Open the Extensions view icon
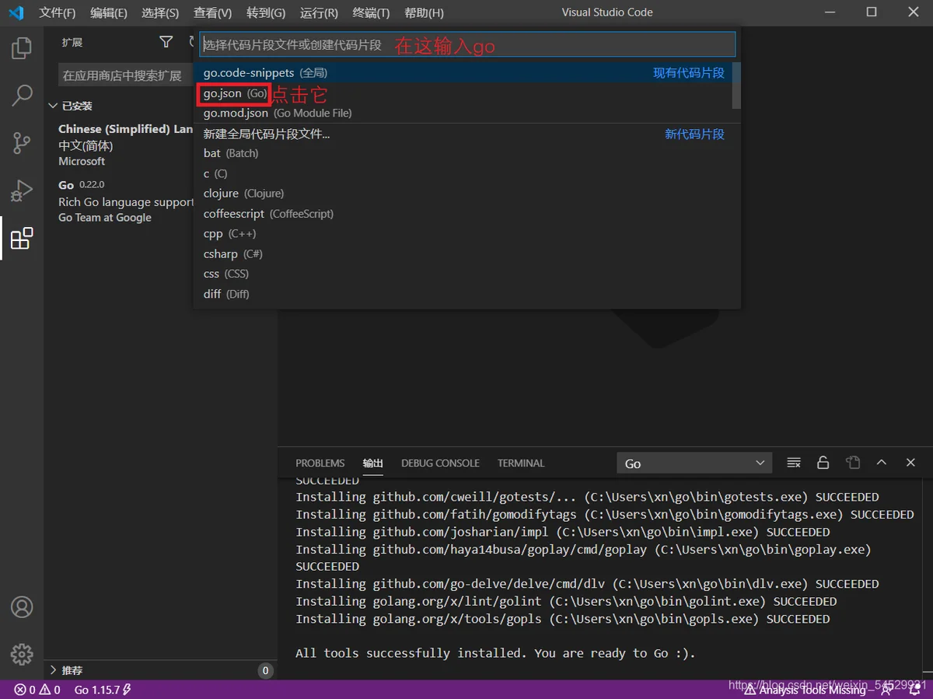The width and height of the screenshot is (933, 699). point(22,238)
